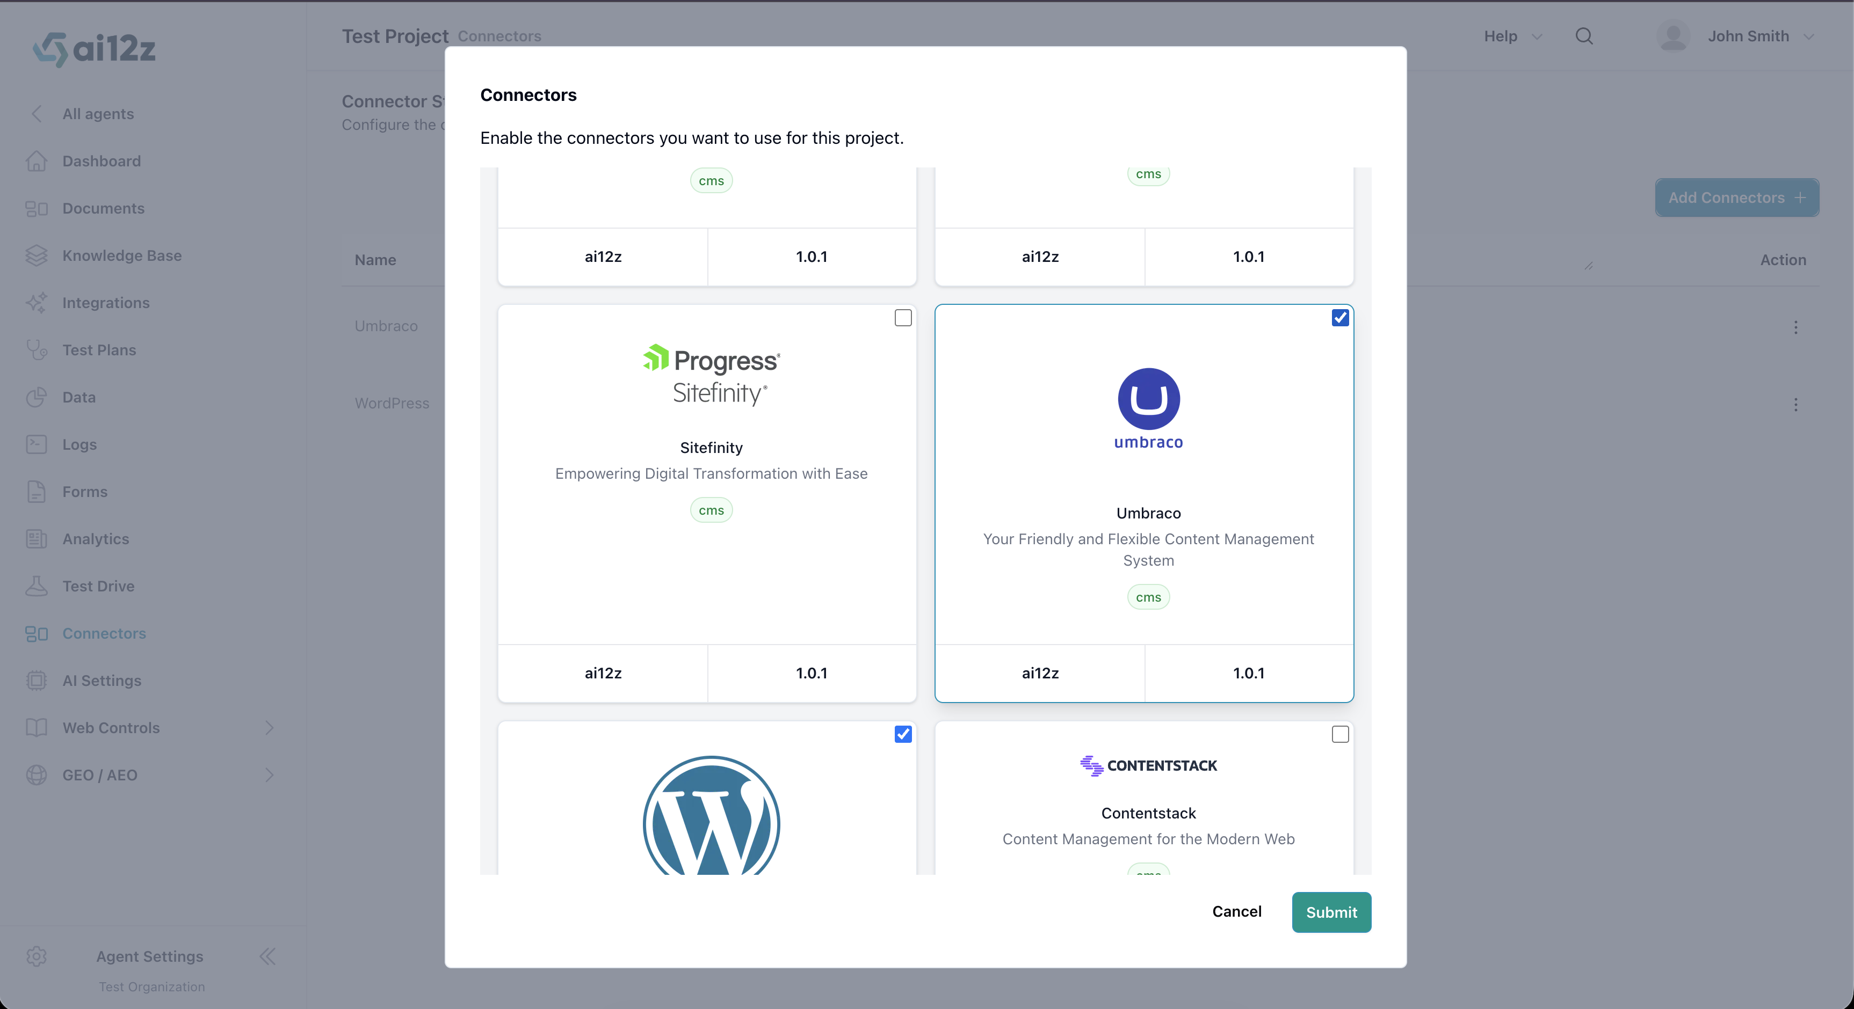Open the Dashboard menu item
The width and height of the screenshot is (1854, 1009).
[102, 161]
